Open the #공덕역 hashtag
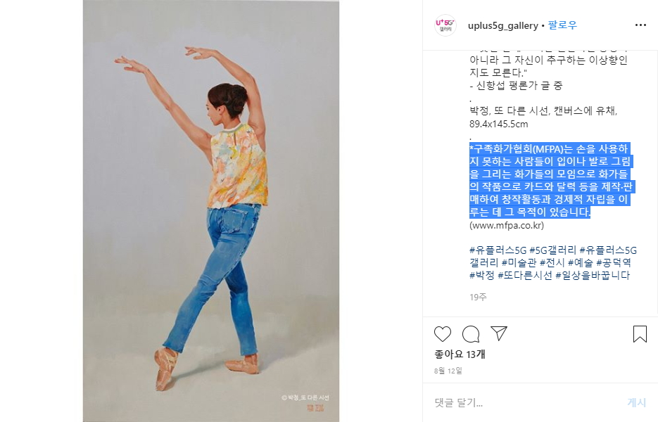The height and width of the screenshot is (422, 658). pyautogui.click(x=614, y=263)
